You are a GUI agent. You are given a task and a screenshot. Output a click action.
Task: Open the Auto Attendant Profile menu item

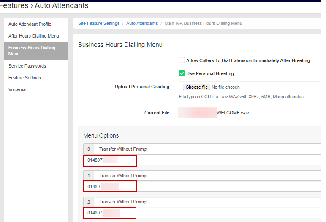click(30, 24)
